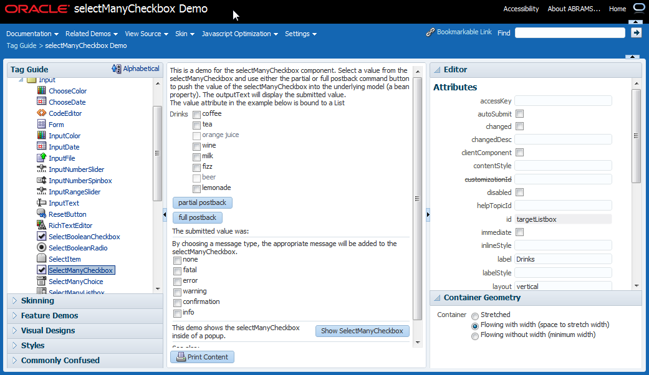Expand the Styles accordion section
Image resolution: width=649 pixels, height=375 pixels.
[x=14, y=345]
